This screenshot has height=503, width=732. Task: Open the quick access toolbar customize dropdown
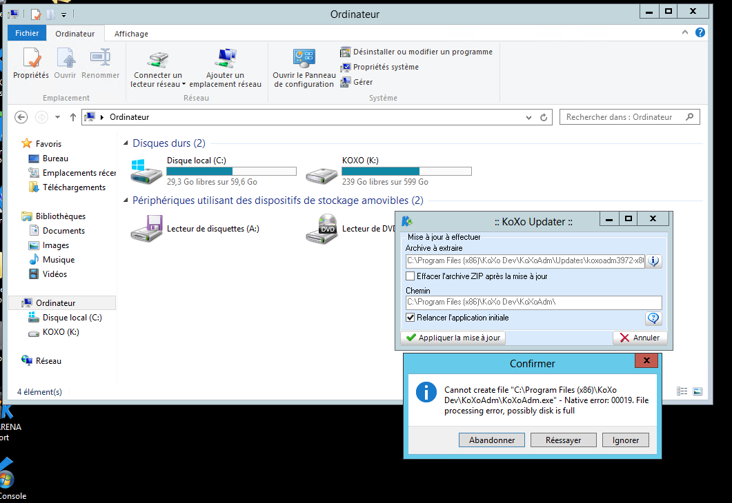[x=64, y=15]
